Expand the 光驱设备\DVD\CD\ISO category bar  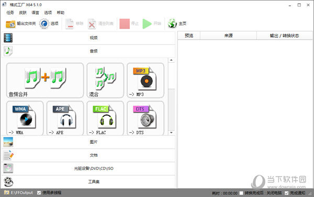click(x=88, y=168)
